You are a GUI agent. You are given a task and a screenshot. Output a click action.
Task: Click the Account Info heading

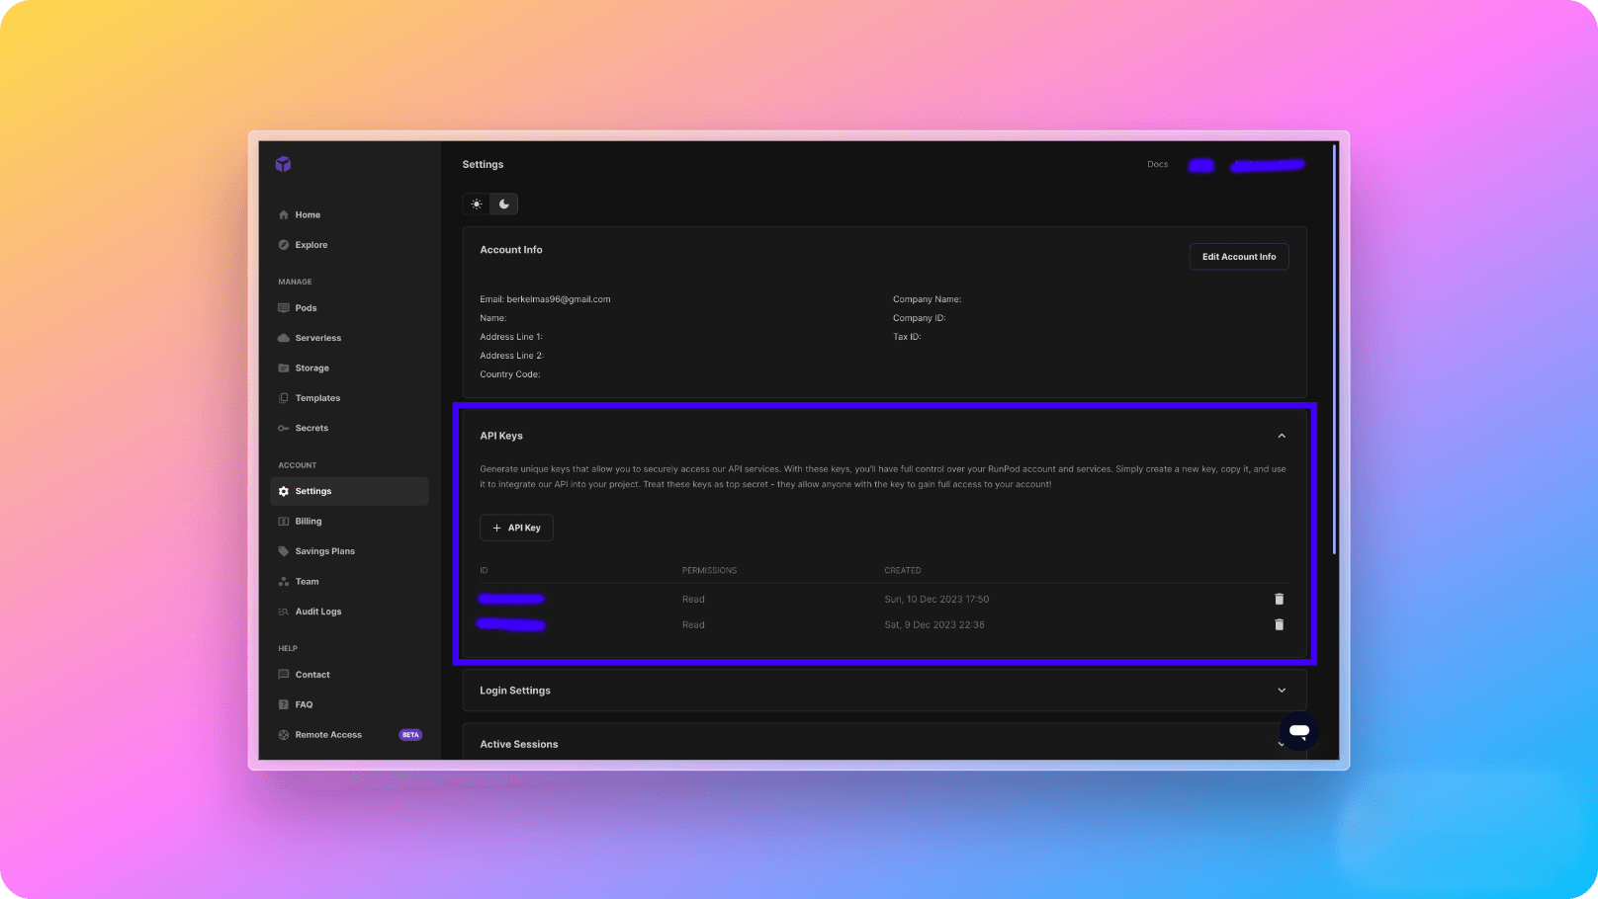pos(511,250)
